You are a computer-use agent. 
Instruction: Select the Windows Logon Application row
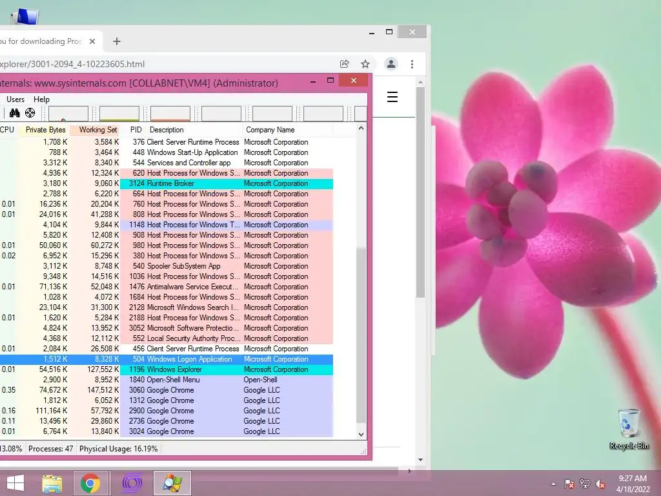coord(167,359)
